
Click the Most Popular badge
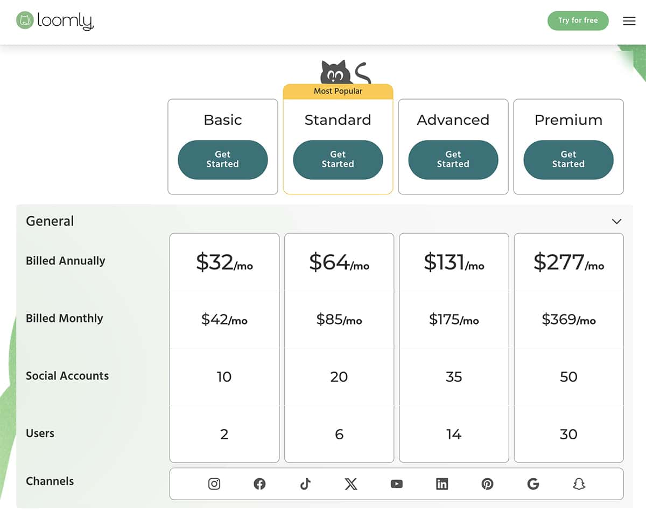coord(338,91)
